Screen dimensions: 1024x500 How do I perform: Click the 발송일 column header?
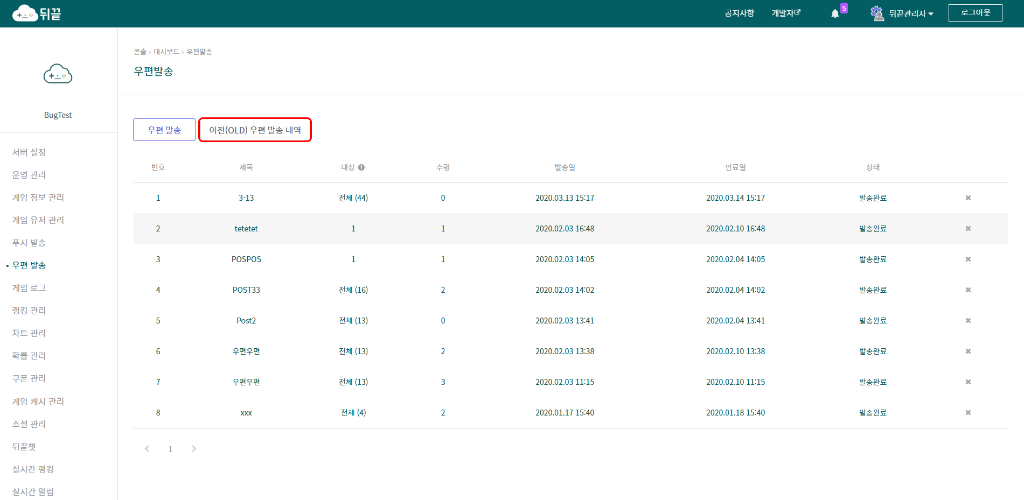click(565, 167)
